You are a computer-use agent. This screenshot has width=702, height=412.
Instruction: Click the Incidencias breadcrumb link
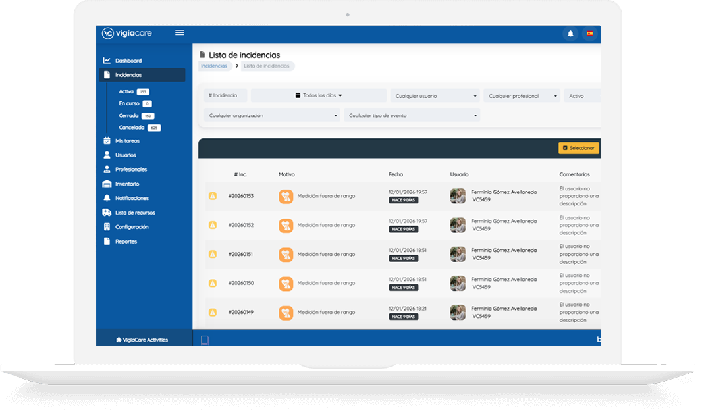tap(214, 66)
